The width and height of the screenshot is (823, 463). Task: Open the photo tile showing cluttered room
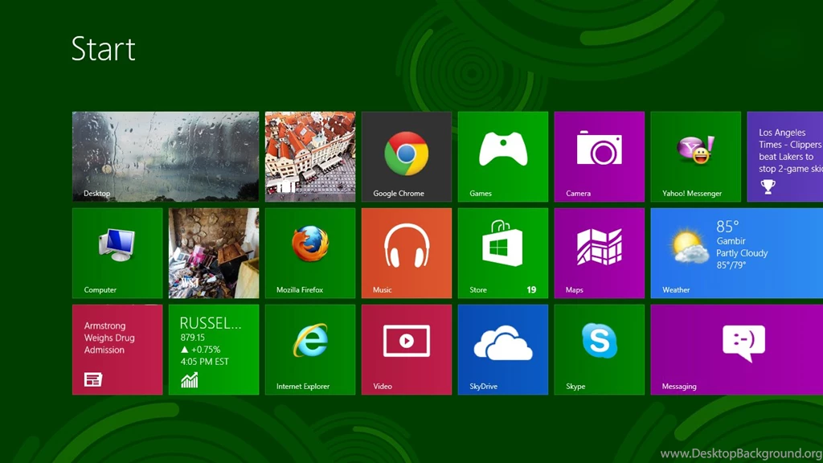click(x=214, y=253)
